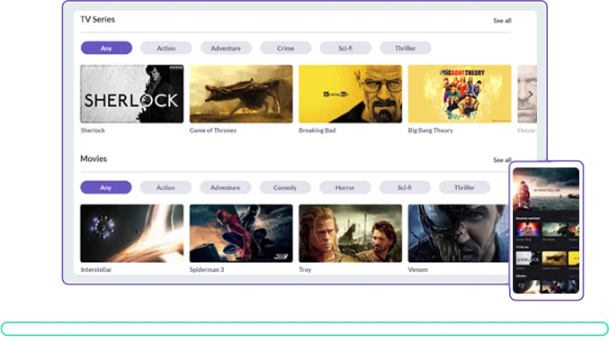Viewport: 609px width, 344px height.
Task: Click the 'Movies' section heading
Action: [94, 158]
